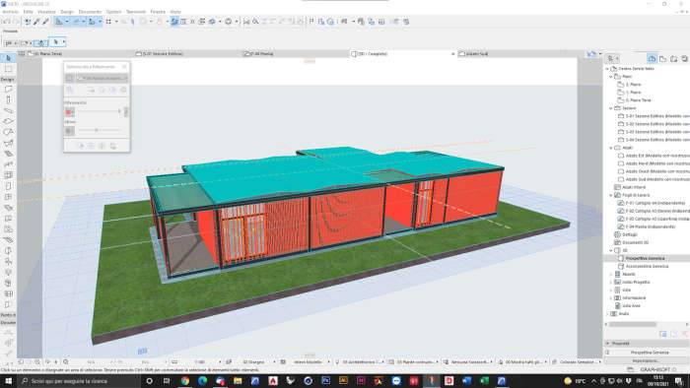Open the Windows Start menu
The width and height of the screenshot is (690, 388).
[x=8, y=381]
